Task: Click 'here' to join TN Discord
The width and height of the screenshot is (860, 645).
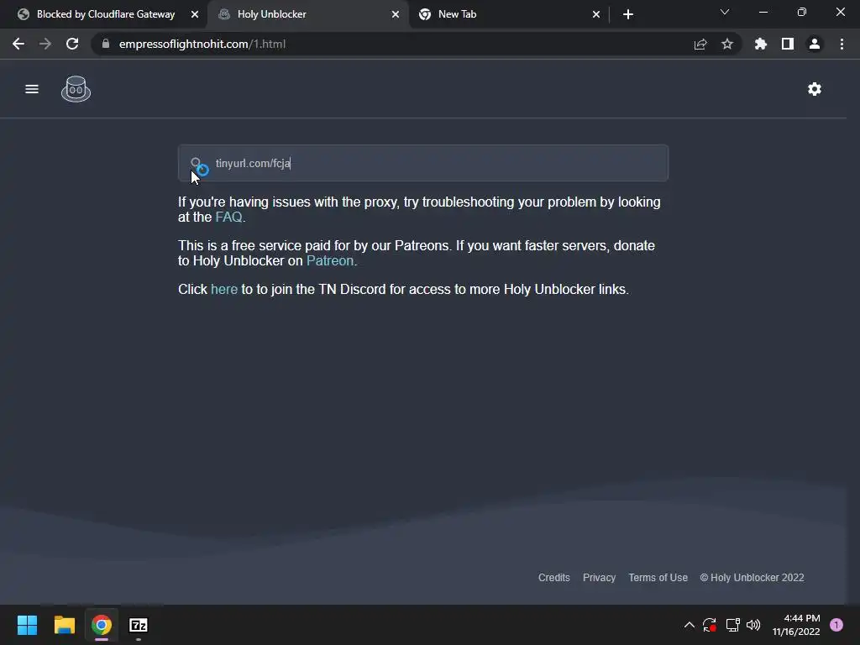Action: point(223,290)
